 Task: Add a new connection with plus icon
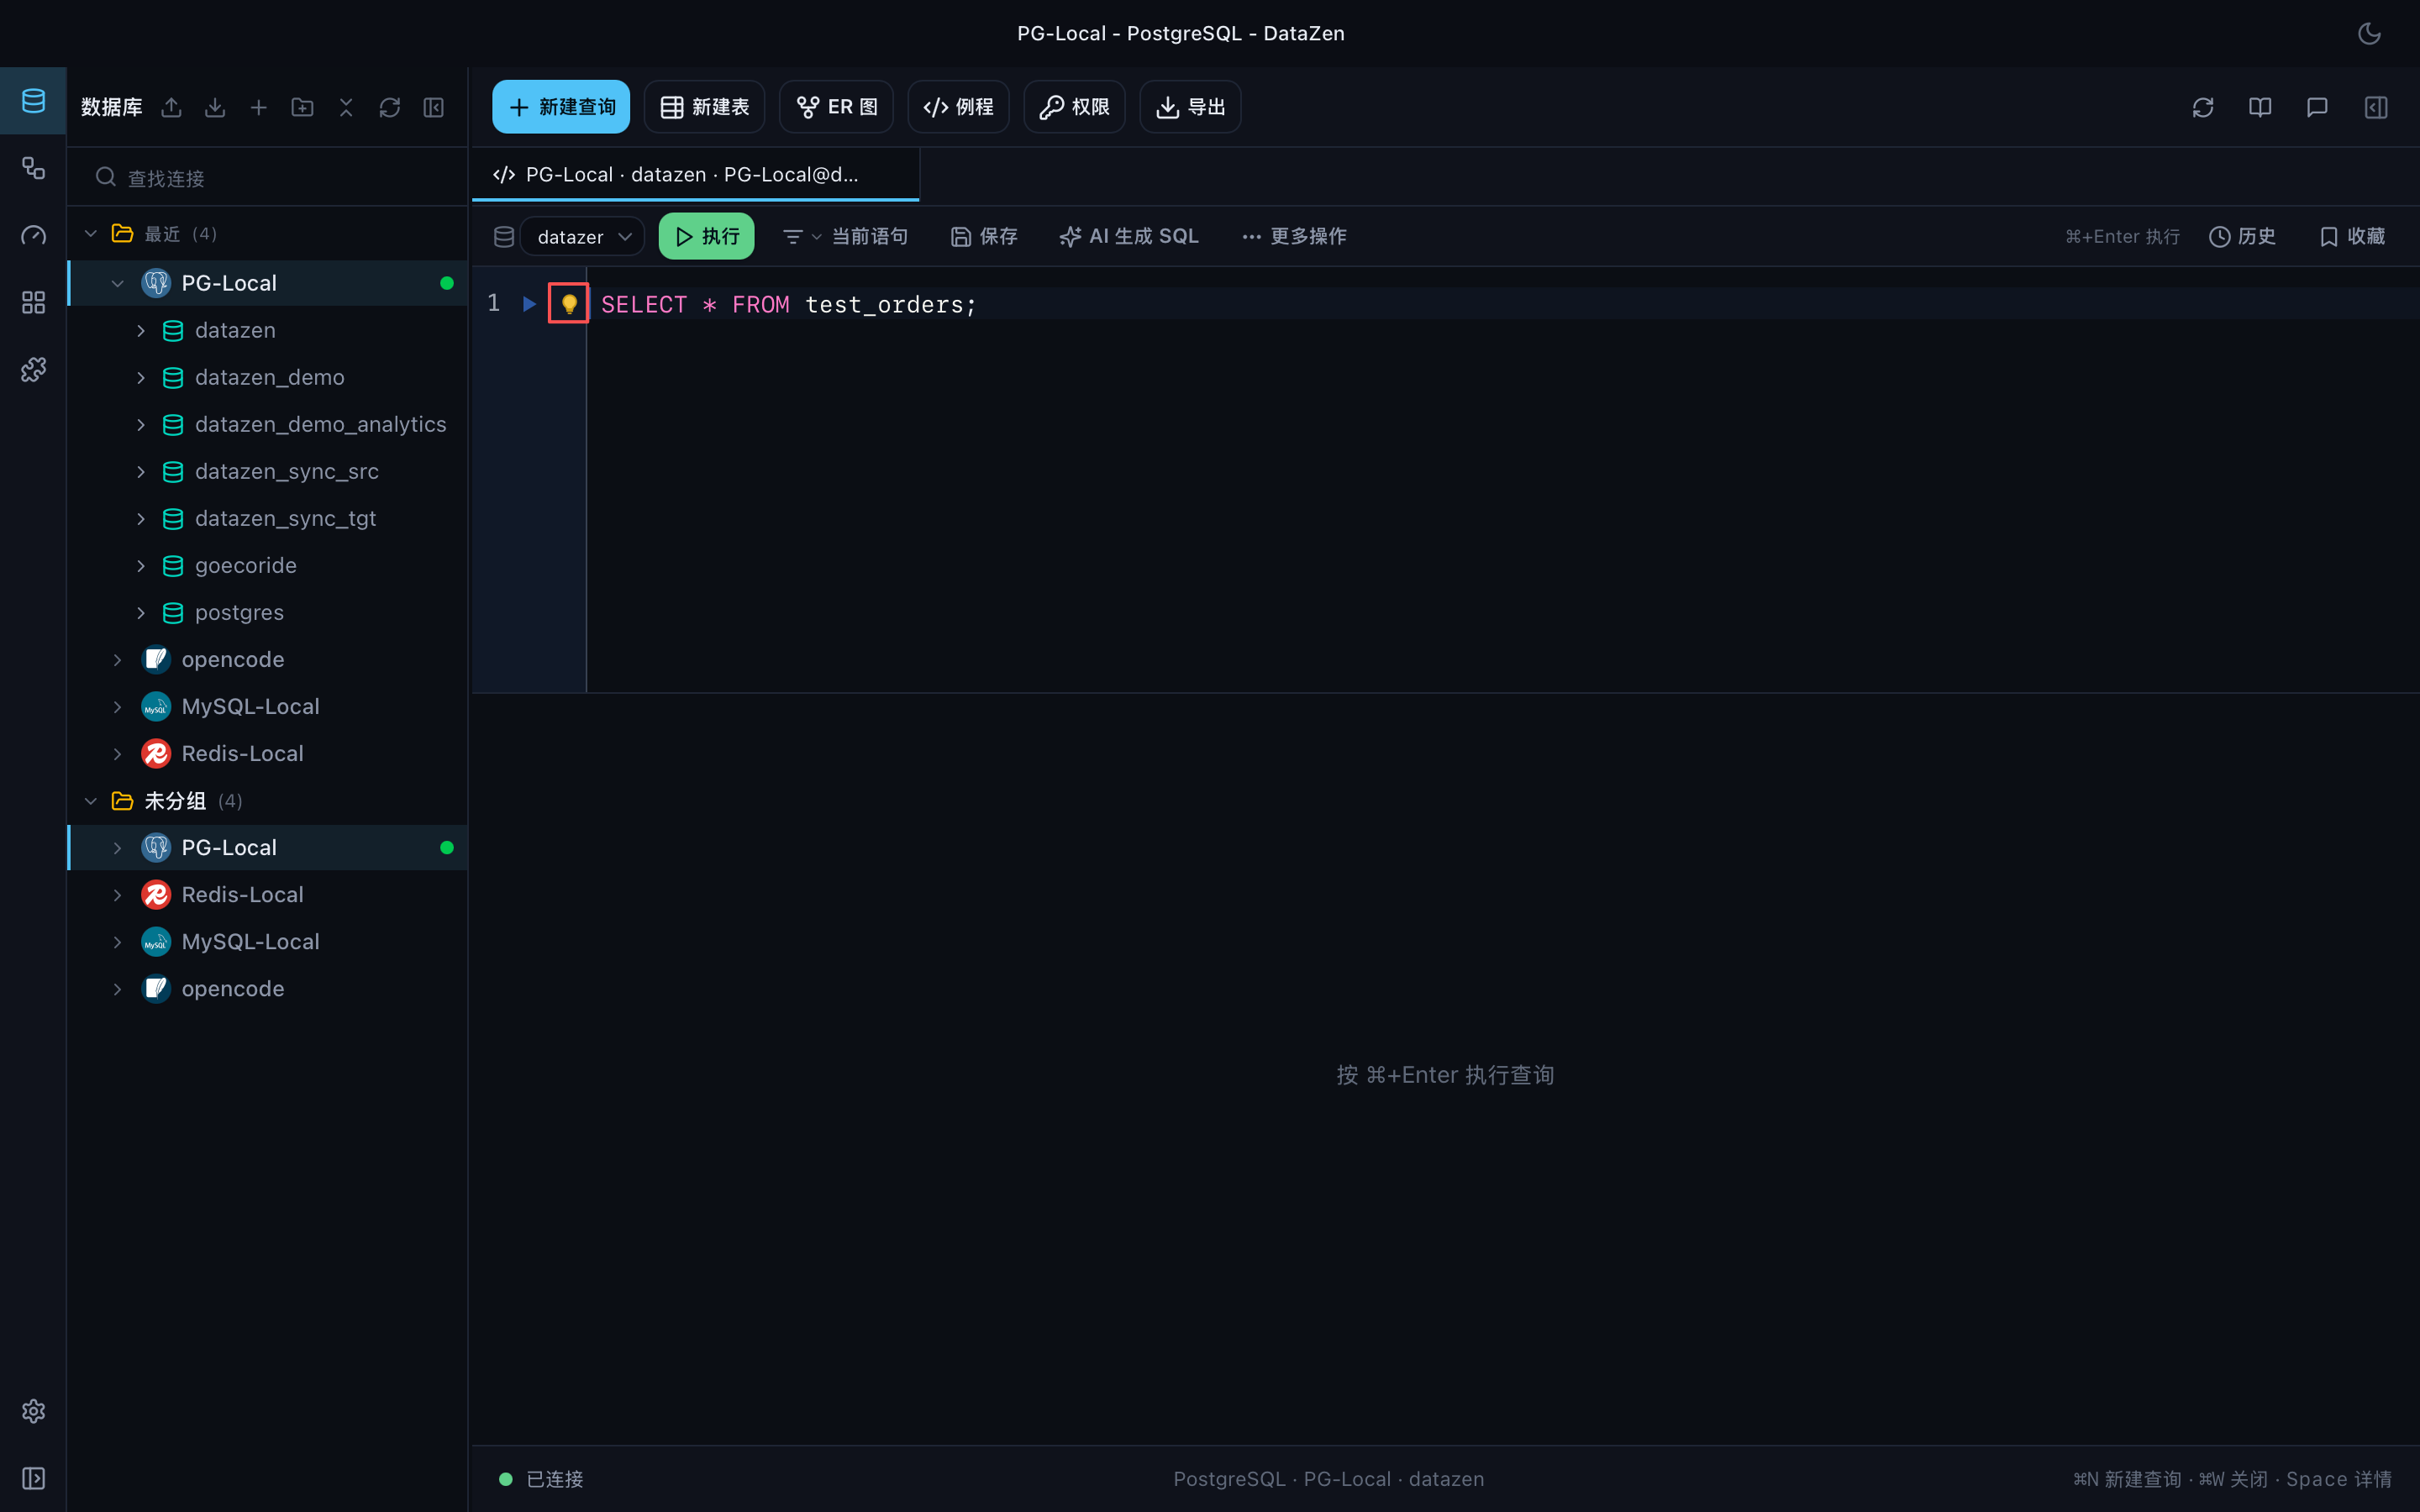point(258,107)
